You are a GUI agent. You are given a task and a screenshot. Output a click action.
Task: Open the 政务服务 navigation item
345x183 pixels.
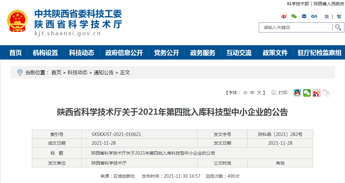203,53
